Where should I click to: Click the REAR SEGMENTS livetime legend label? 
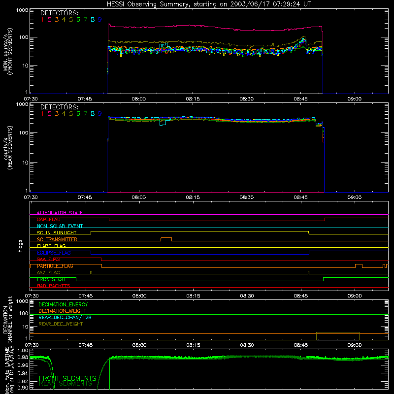pos(66,384)
